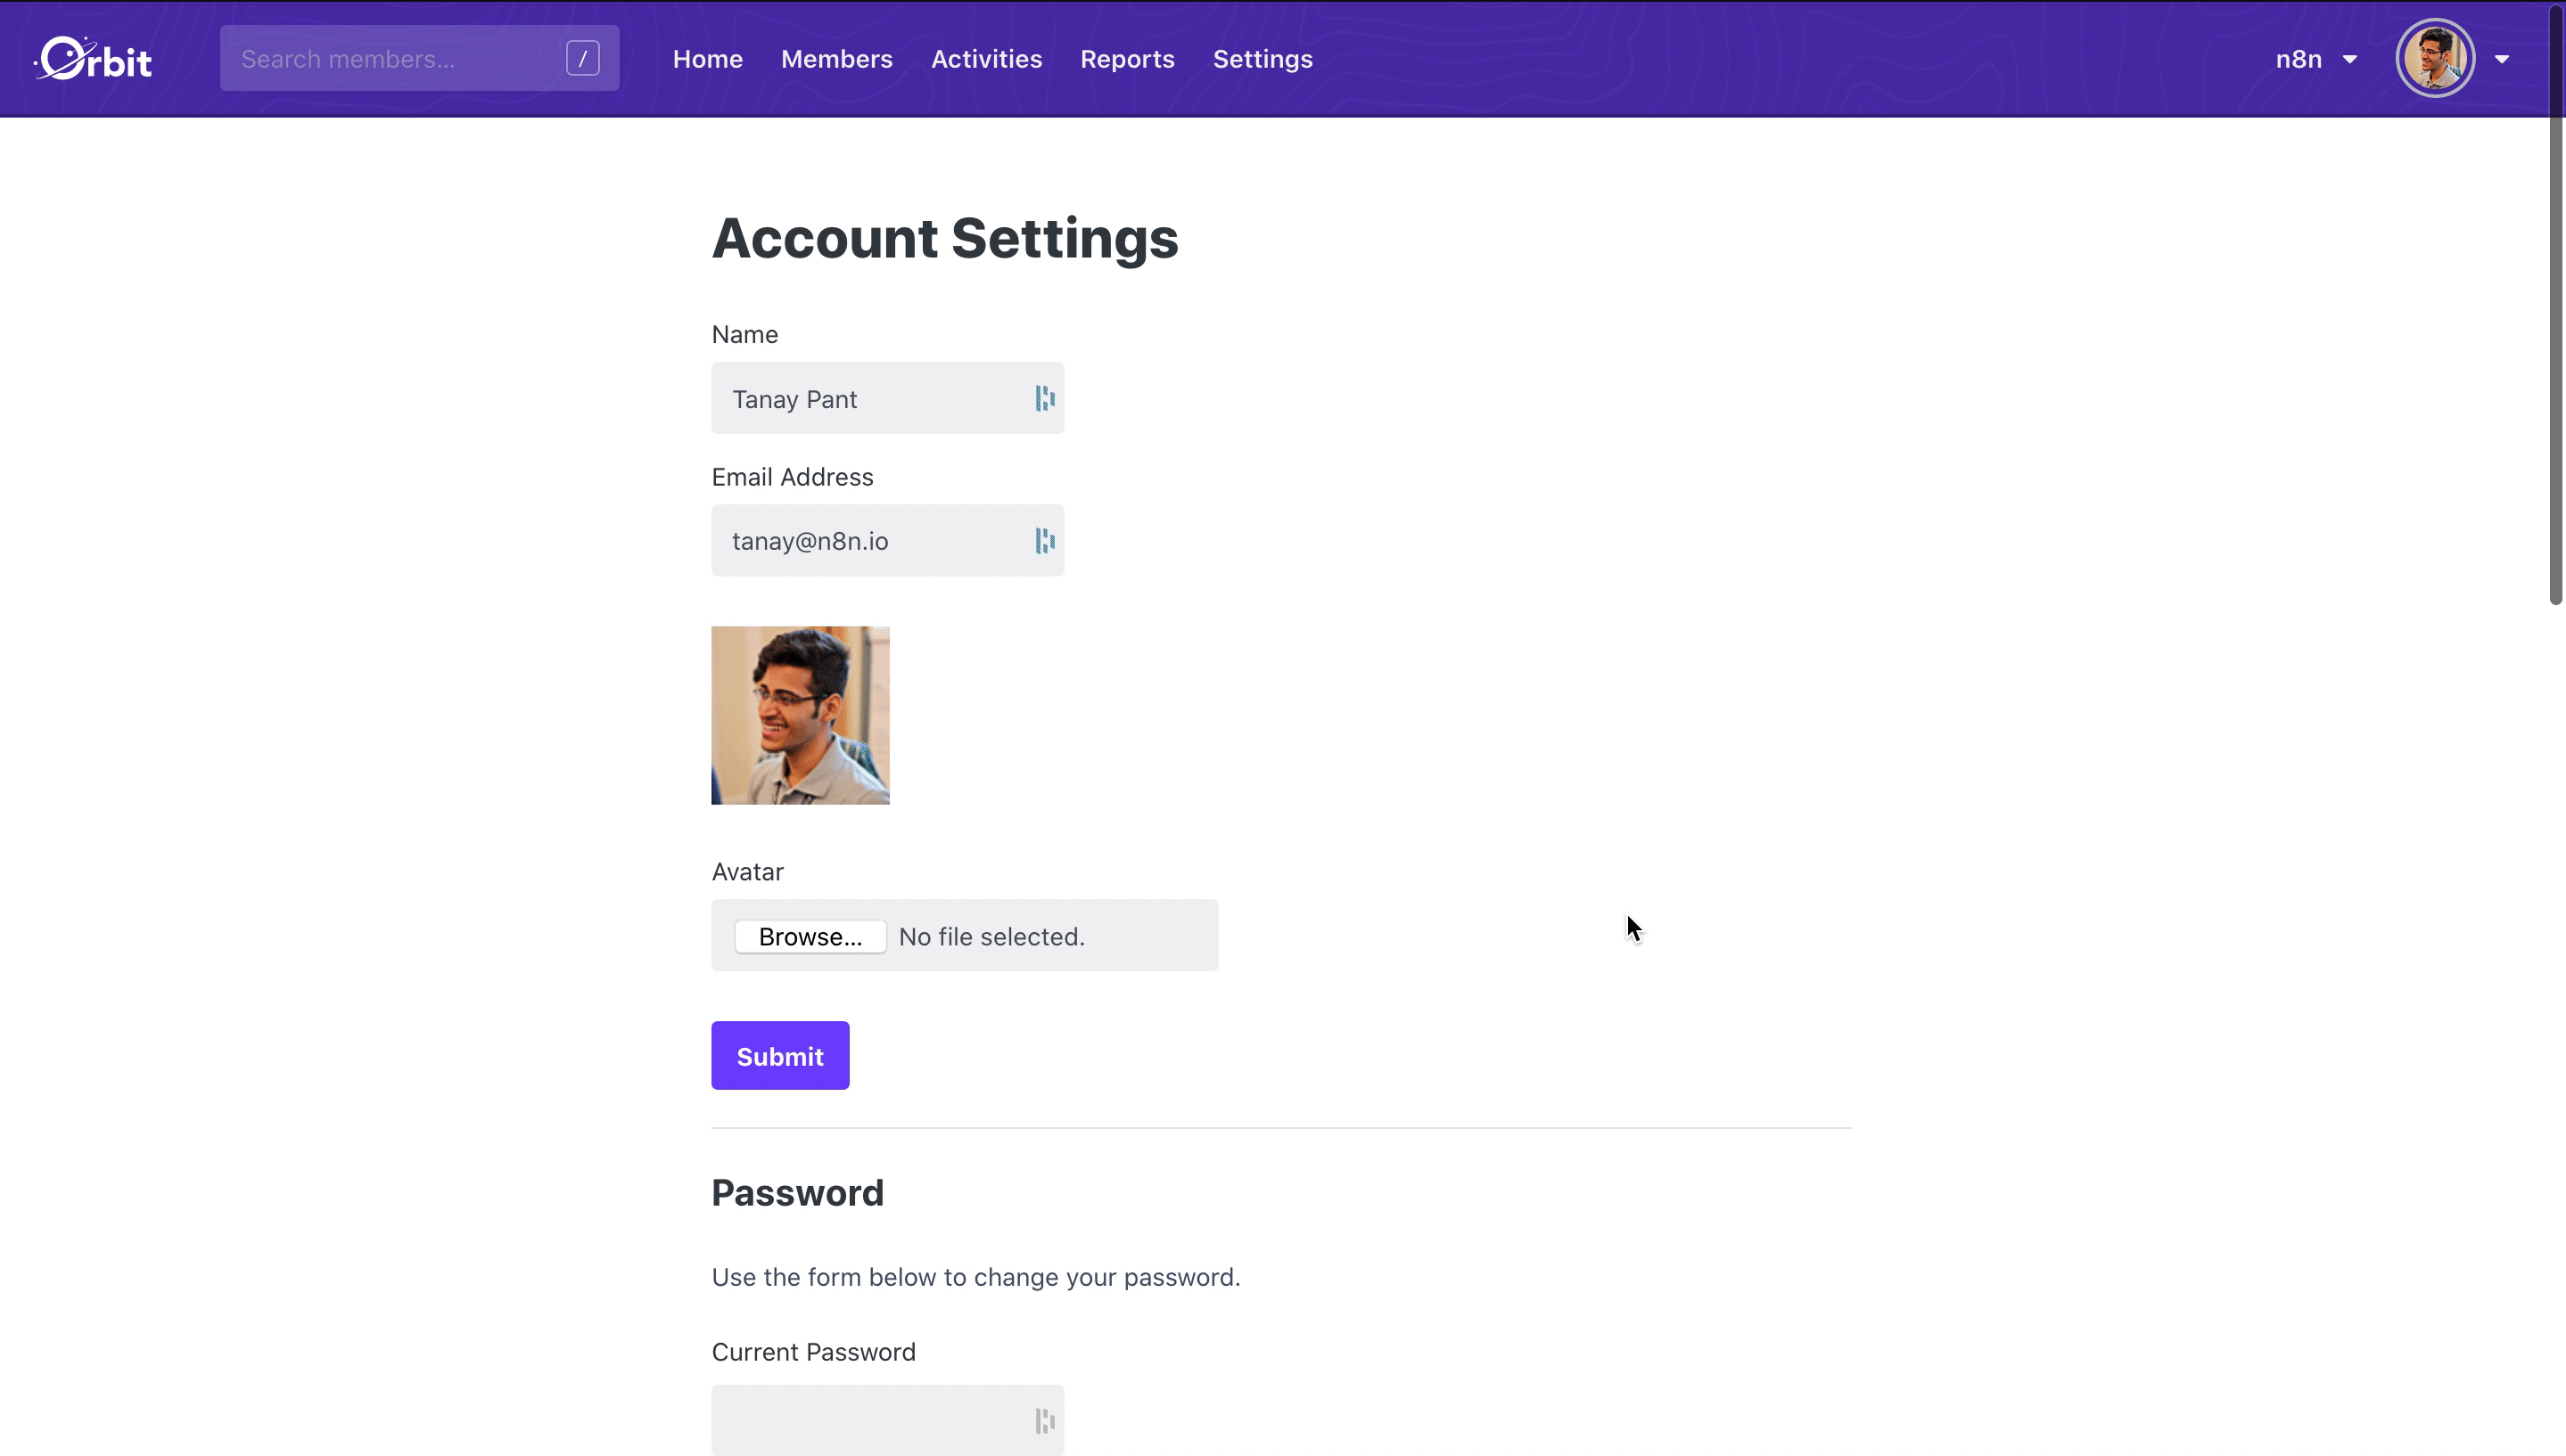
Task: Click the Settings navigation link
Action: click(x=1262, y=58)
